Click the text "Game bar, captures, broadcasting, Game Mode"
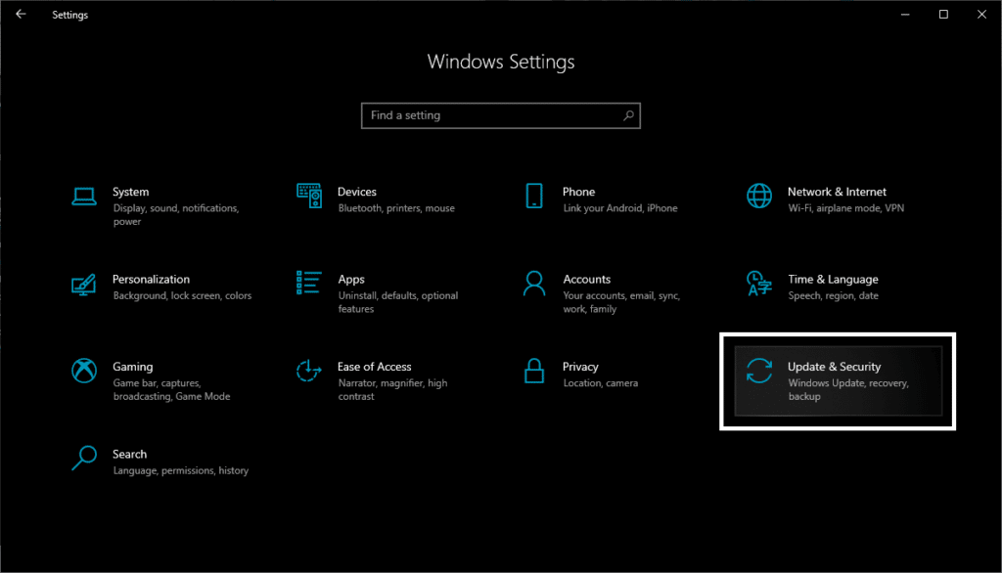Screen dimensions: 1002x573 click(171, 390)
